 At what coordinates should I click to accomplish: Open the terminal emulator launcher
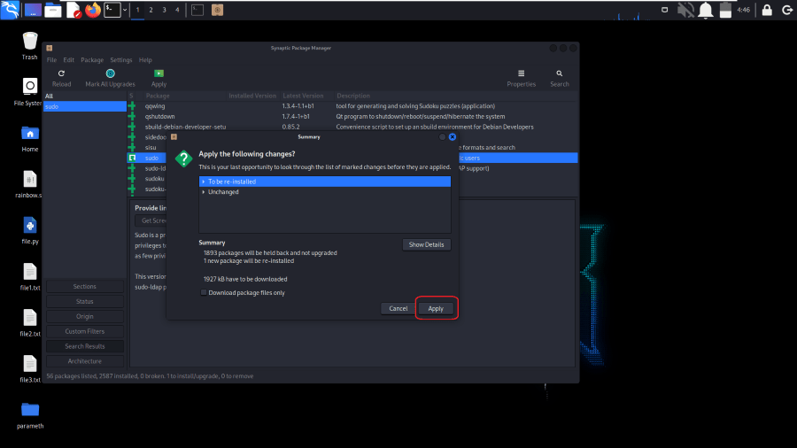pos(112,10)
